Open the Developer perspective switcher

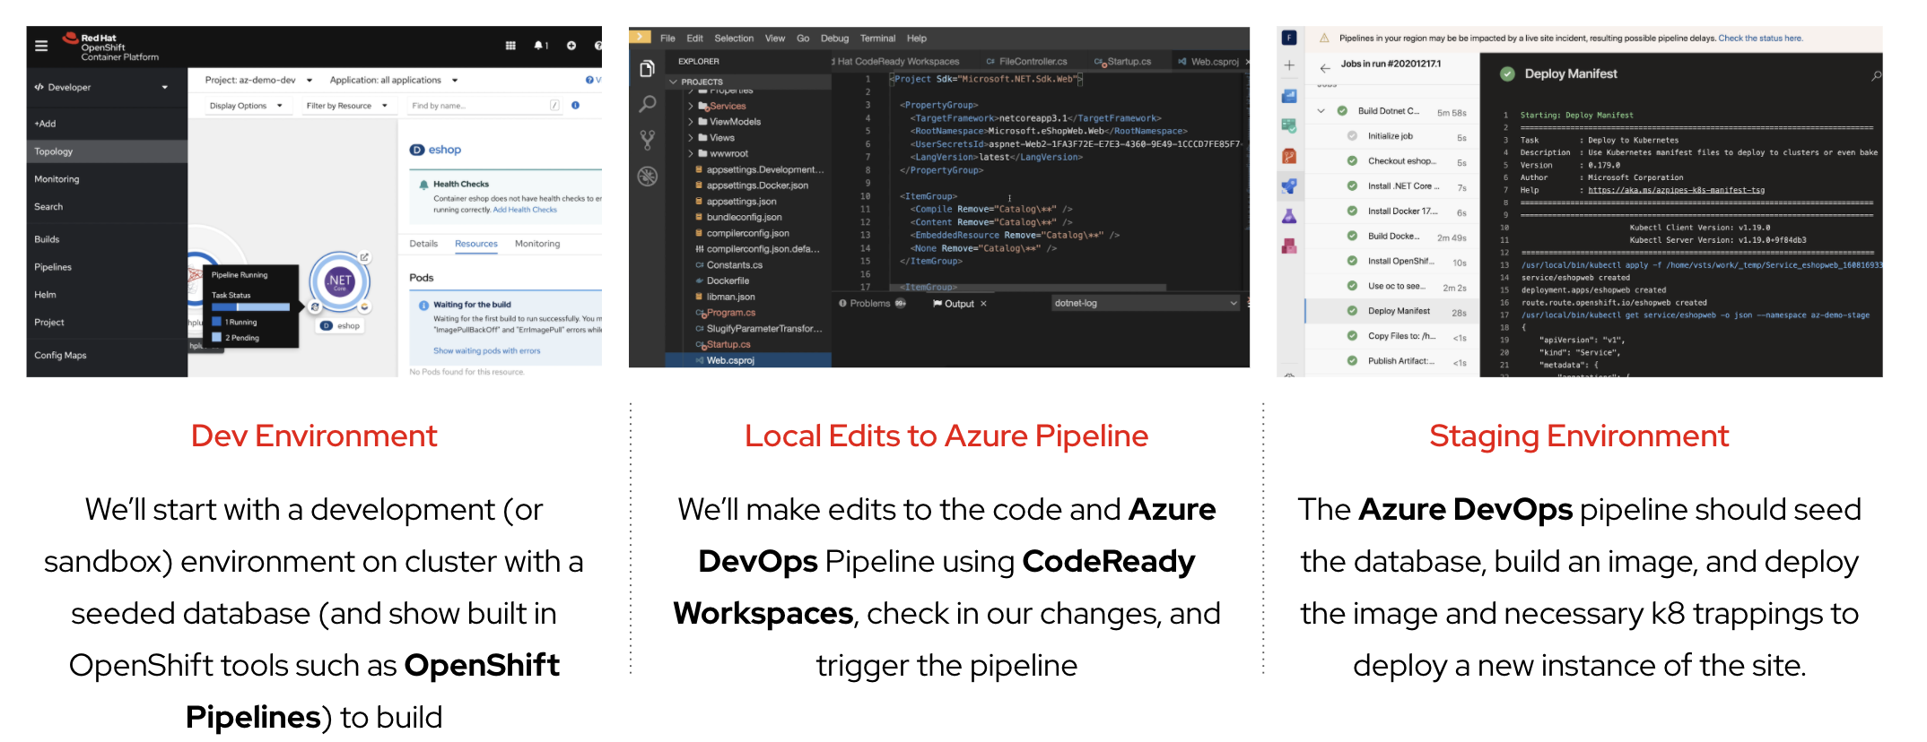click(101, 88)
